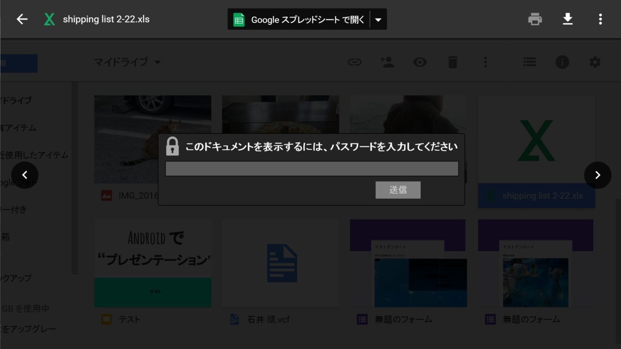Open the settings gear menu

[x=594, y=62]
